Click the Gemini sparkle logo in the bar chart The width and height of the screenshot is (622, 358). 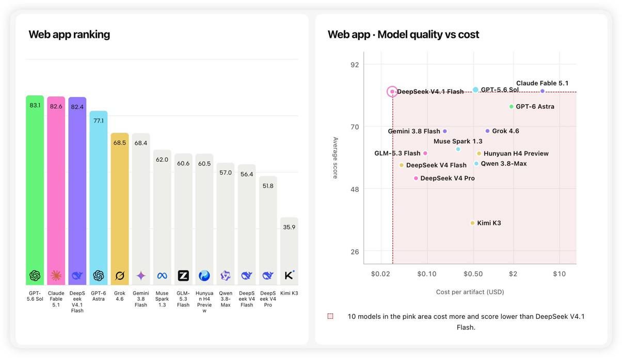141,276
